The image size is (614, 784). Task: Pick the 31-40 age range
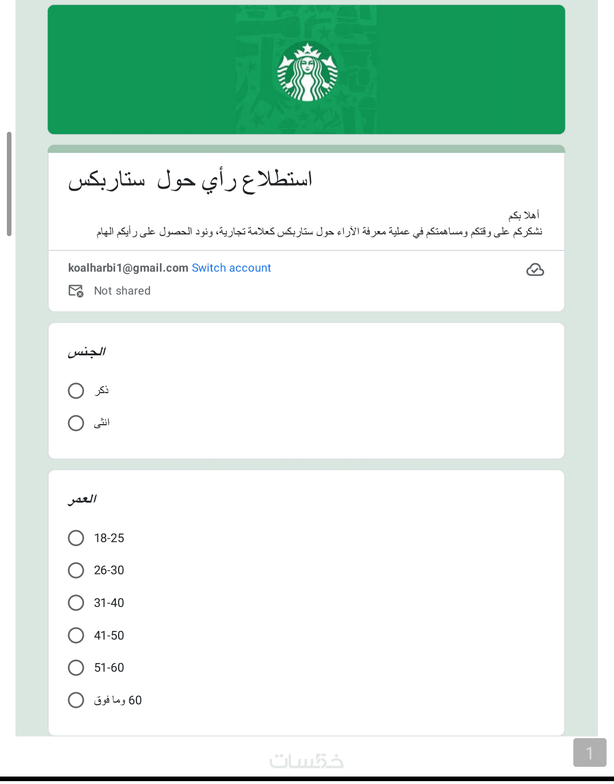[76, 603]
